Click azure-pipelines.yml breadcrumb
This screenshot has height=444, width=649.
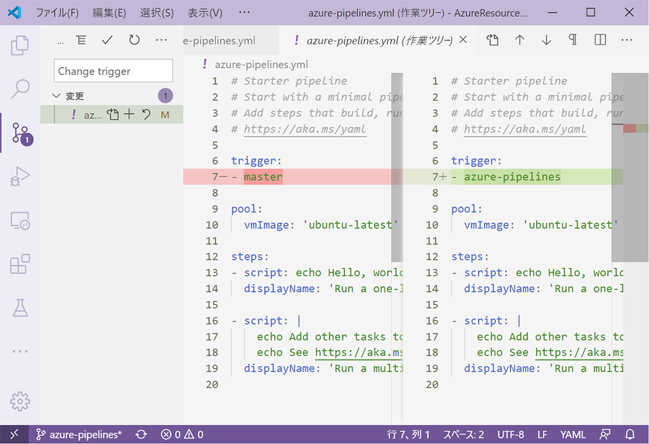tap(261, 64)
